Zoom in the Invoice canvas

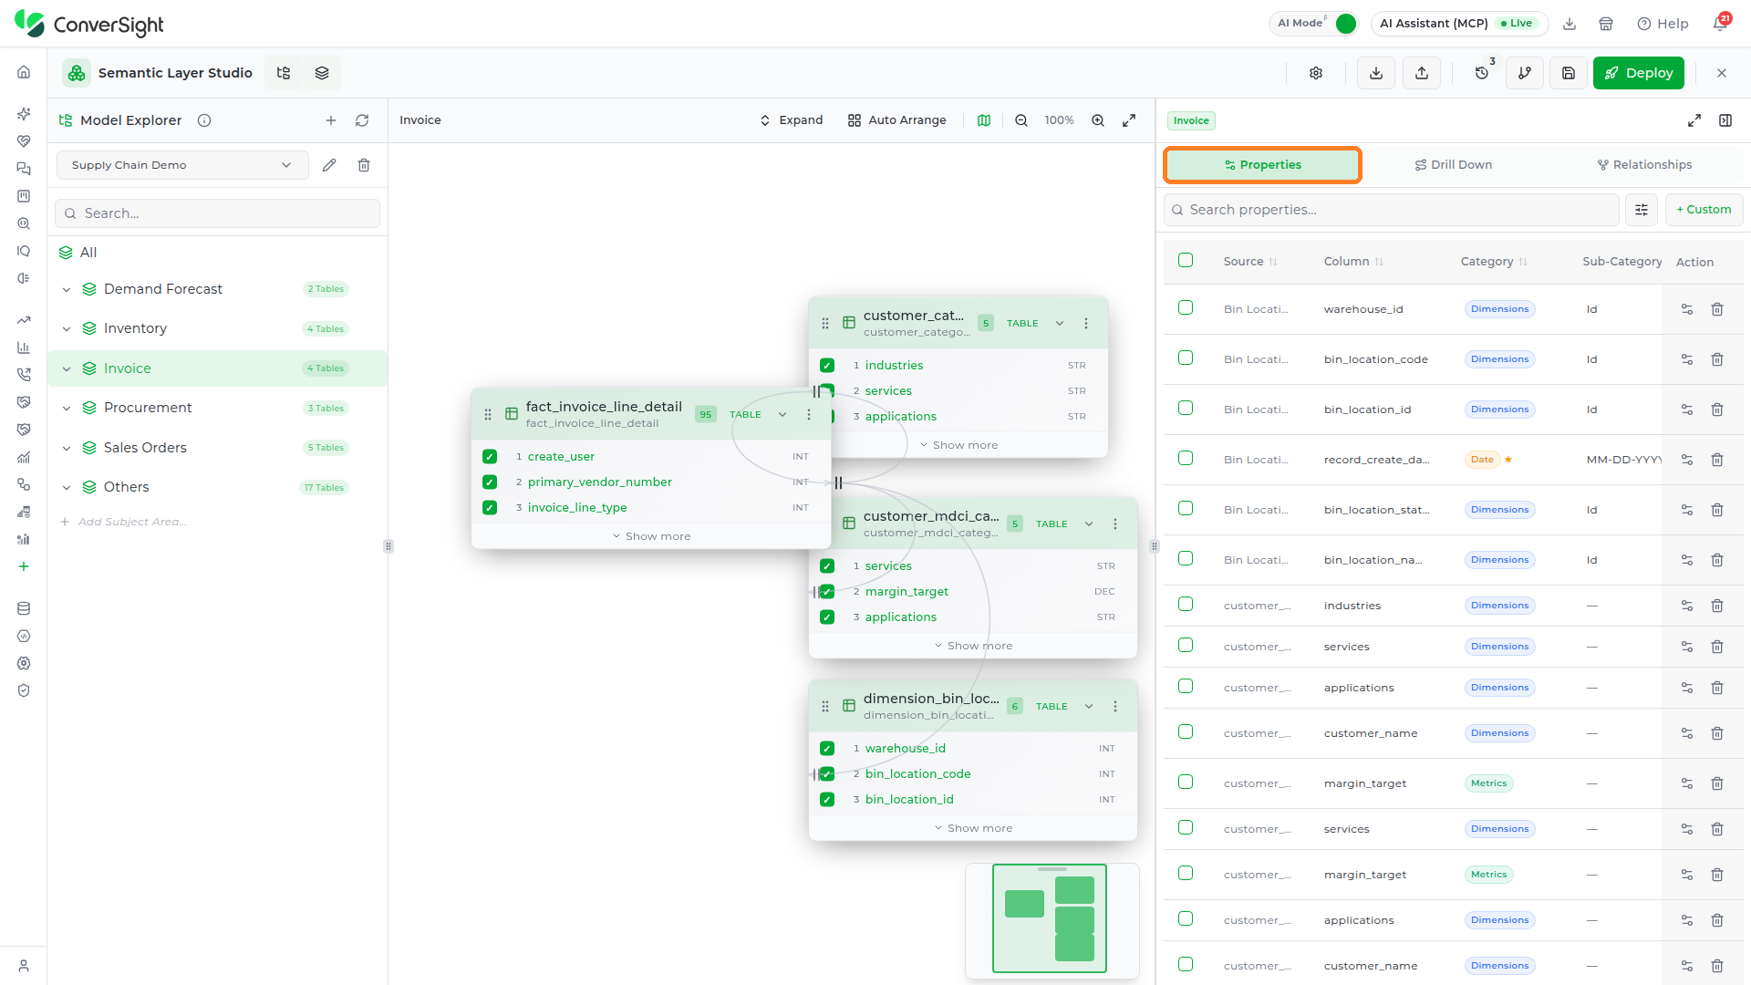coord(1098,120)
